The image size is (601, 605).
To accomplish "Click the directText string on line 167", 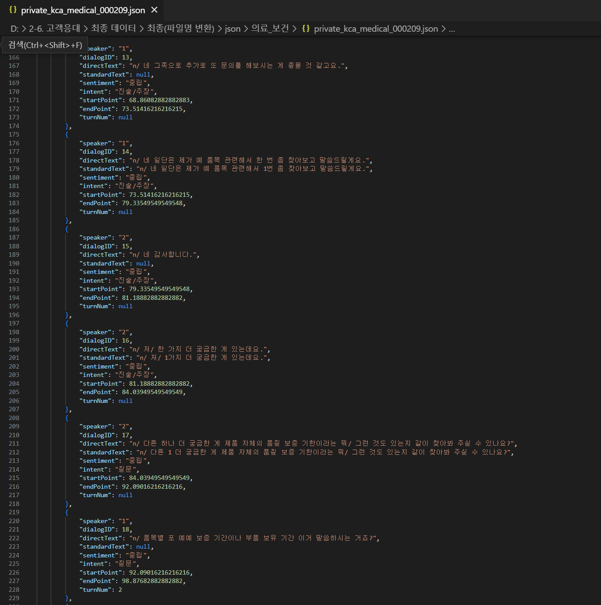I will [237, 66].
